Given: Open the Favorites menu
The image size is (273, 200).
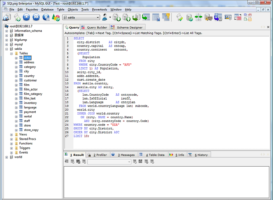Looking at the screenshot, I should [x=32, y=9].
